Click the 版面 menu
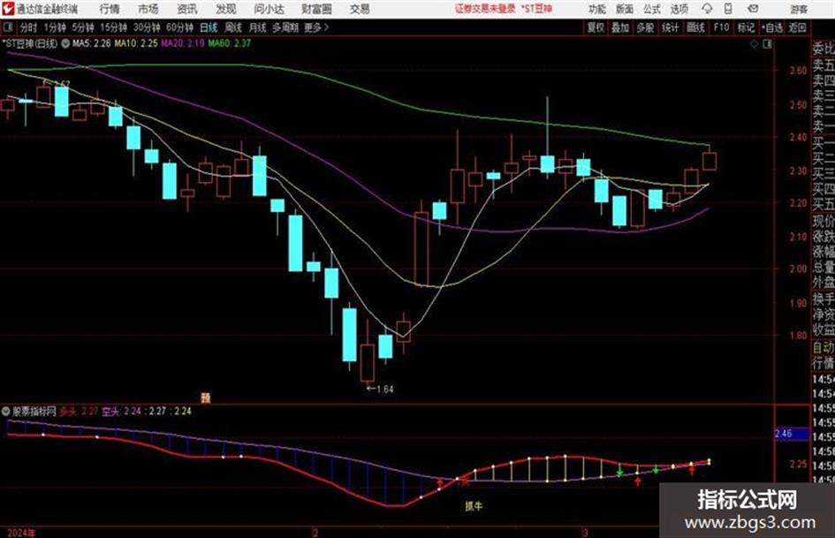The image size is (835, 538). 624,9
